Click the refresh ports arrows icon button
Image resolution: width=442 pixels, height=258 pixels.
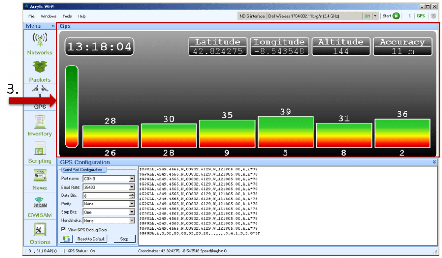coord(66,239)
